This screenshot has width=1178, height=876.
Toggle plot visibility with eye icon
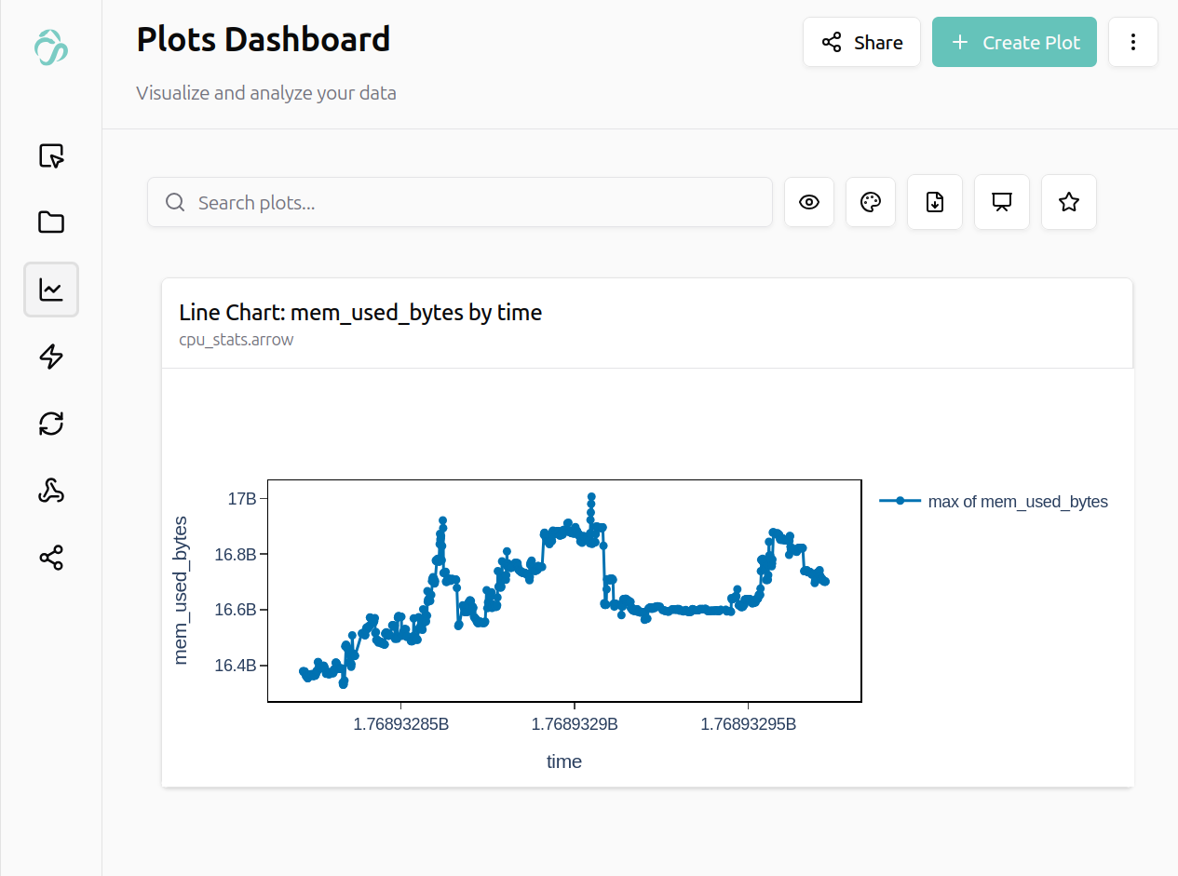coord(809,202)
